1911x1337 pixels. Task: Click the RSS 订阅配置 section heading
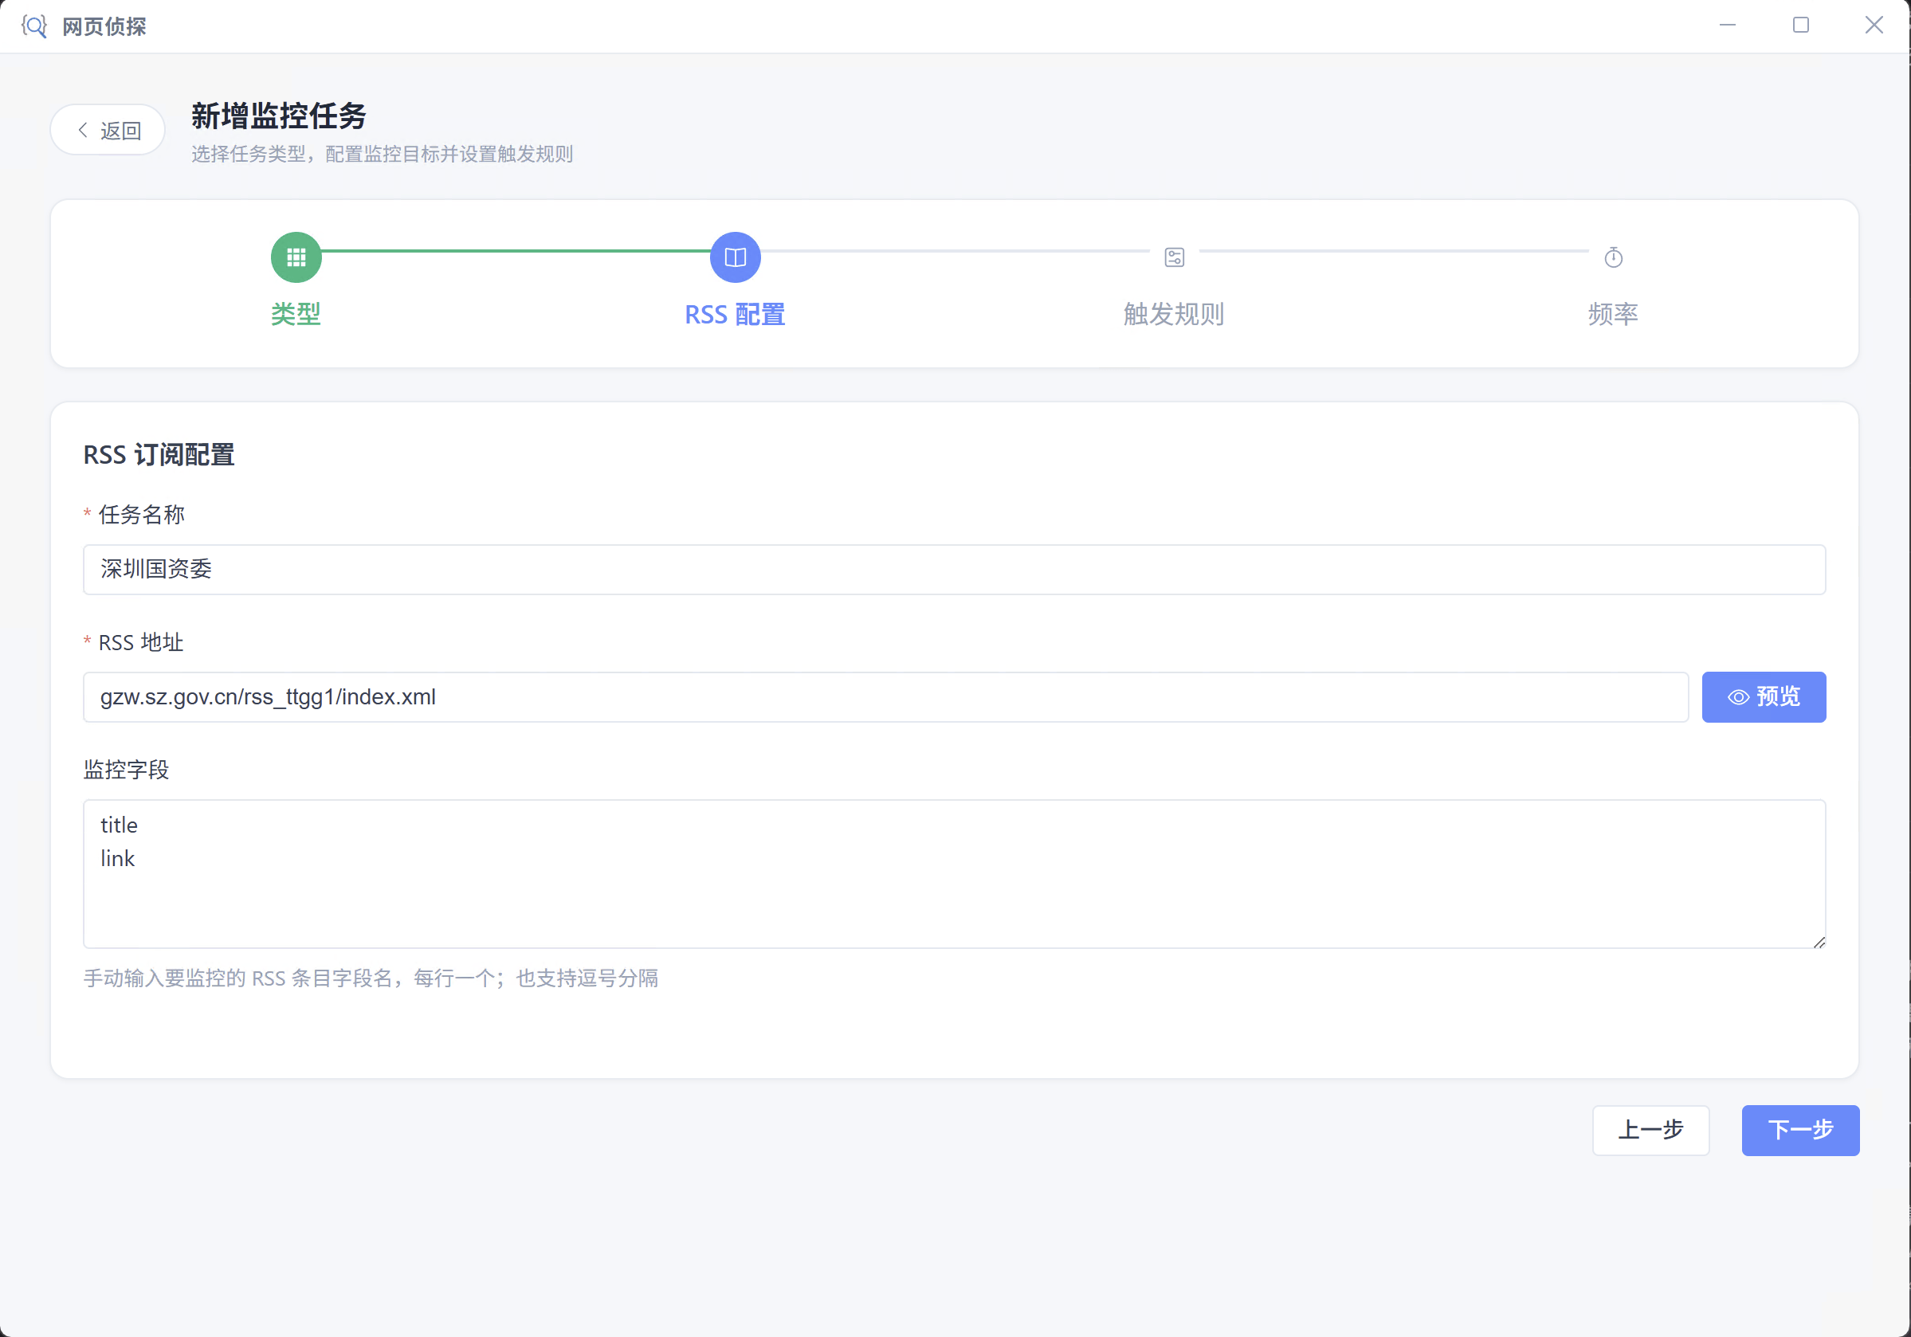click(x=159, y=455)
